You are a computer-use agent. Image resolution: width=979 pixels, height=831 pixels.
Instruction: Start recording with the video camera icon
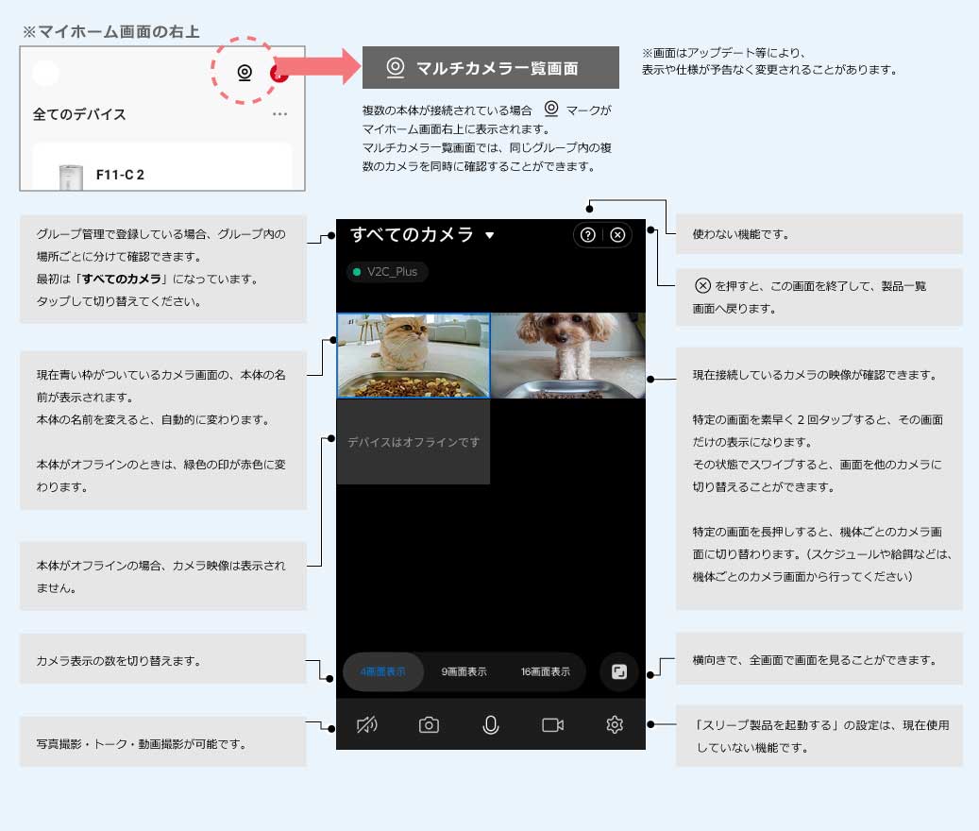coord(552,725)
